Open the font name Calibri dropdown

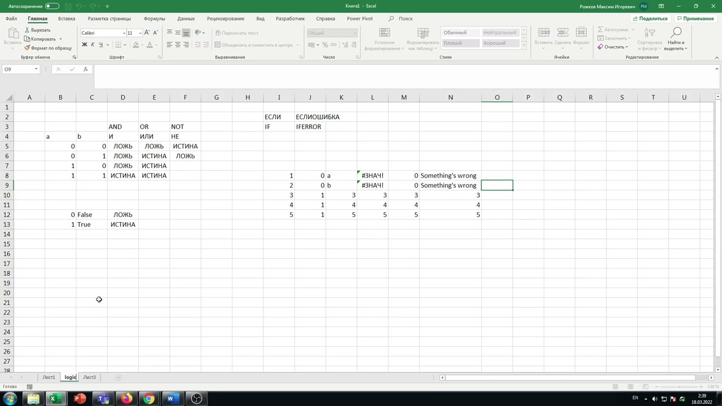tap(124, 33)
